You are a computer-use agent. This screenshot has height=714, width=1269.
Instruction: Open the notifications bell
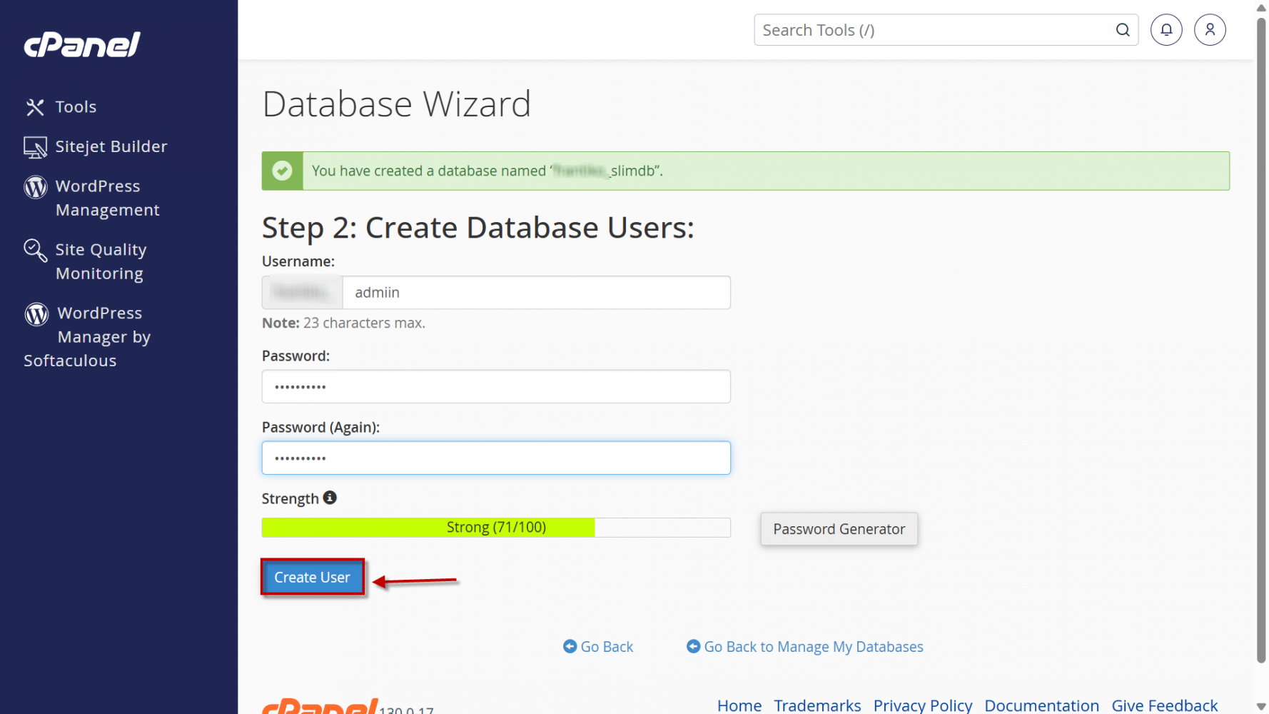(1166, 30)
